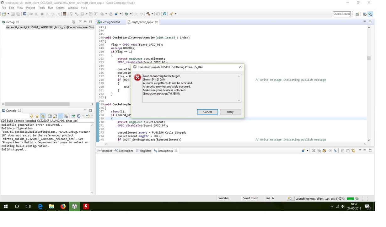The height and width of the screenshot is (227, 386).
Task: Open dropdown arrow beside Build hammer icon
Action: [152, 14]
